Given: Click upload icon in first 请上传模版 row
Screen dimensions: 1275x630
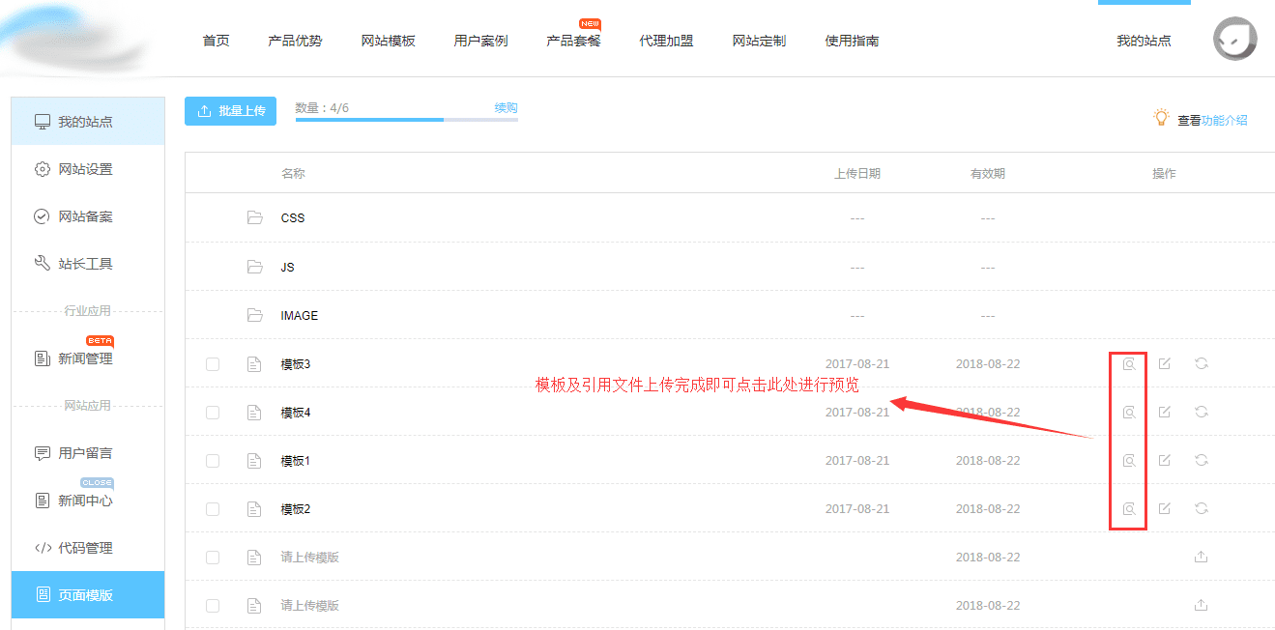Looking at the screenshot, I should tap(1202, 557).
